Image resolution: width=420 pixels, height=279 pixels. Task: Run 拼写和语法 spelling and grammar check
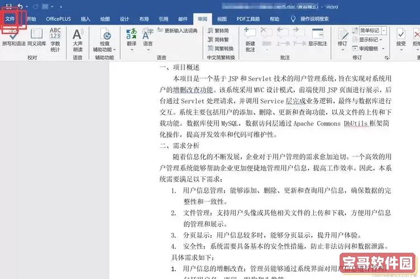[13, 39]
